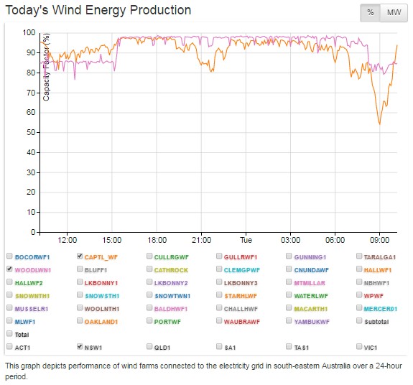Select the SA1 region checkbox

coord(219,346)
